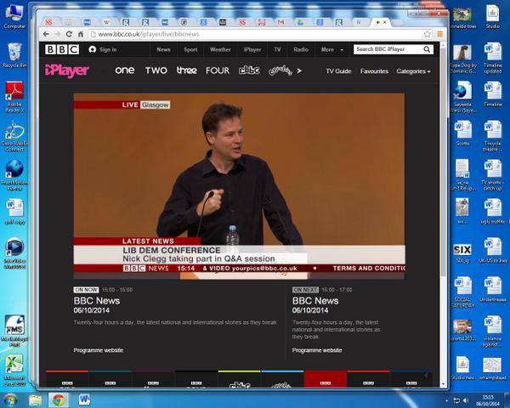Open Windows Start menu
The image size is (510, 408).
click(x=10, y=399)
